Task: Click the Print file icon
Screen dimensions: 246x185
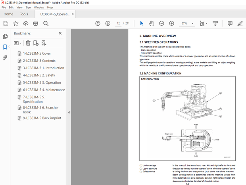Action: pyautogui.click(x=36, y=23)
